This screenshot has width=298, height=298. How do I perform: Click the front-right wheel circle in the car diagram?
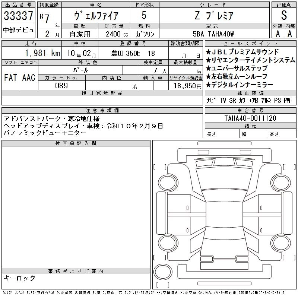pyautogui.click(x=281, y=183)
